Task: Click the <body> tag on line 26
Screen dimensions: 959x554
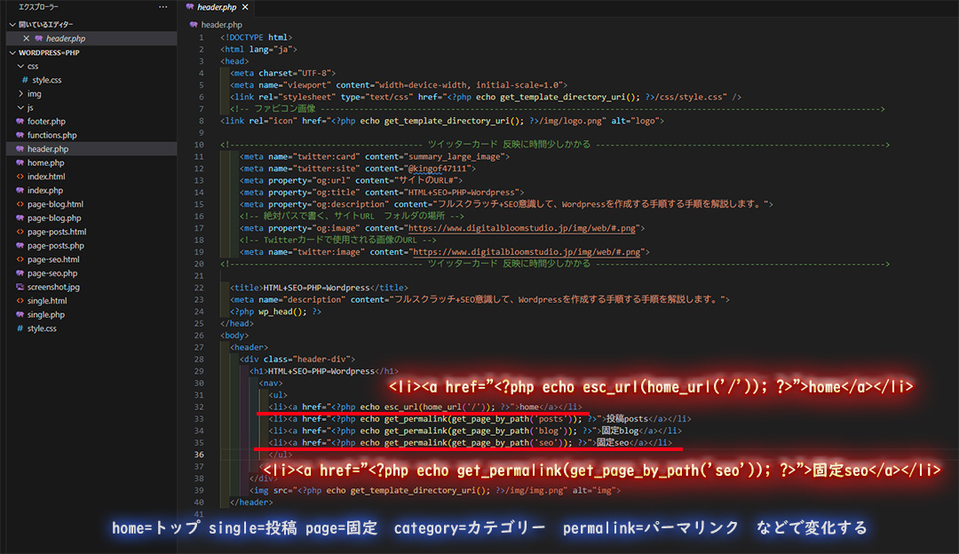Action: click(234, 336)
